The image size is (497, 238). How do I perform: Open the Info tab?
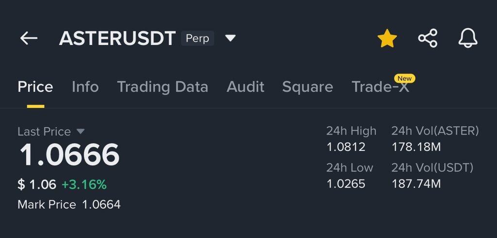pyautogui.click(x=85, y=87)
